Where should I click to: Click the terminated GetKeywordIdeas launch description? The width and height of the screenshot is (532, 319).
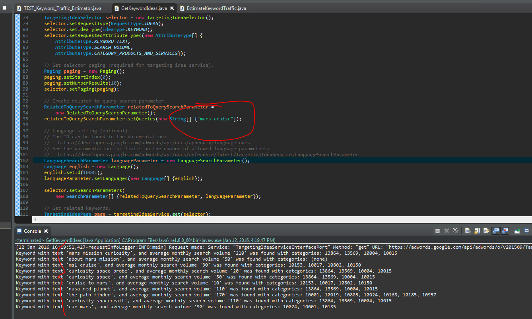pos(146,240)
